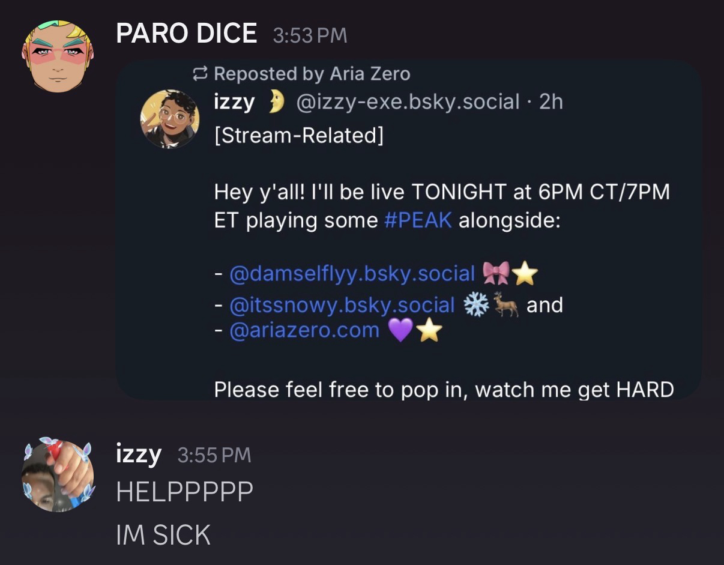Click the purple heart emoji
724x565 pixels.
point(401,331)
